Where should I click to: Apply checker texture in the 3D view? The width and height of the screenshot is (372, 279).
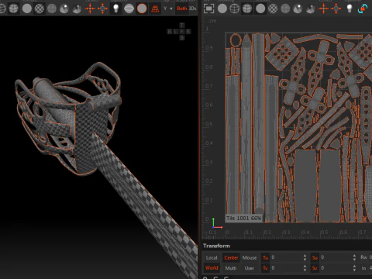coord(40,9)
